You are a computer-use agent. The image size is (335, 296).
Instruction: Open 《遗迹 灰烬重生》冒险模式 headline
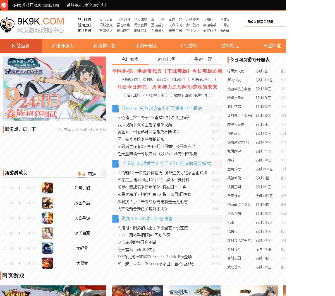click(x=166, y=164)
